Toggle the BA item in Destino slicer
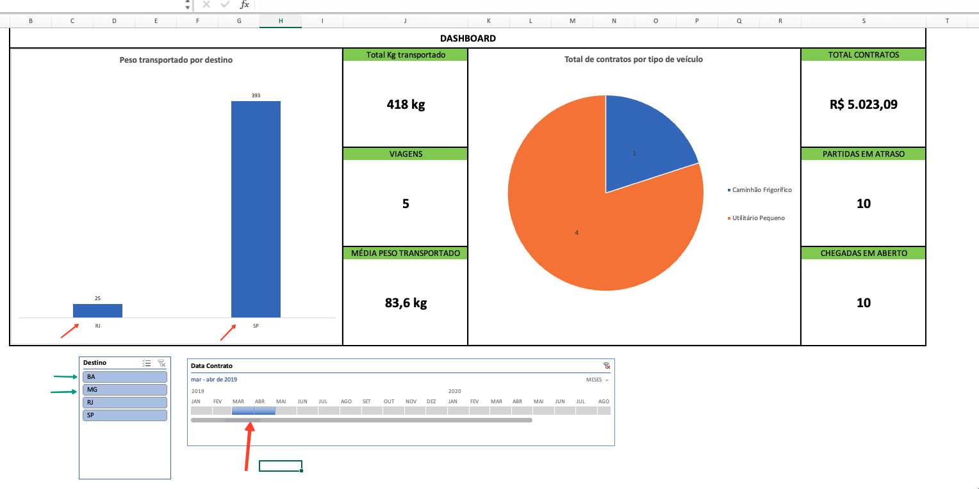This screenshot has width=979, height=489. tap(125, 377)
